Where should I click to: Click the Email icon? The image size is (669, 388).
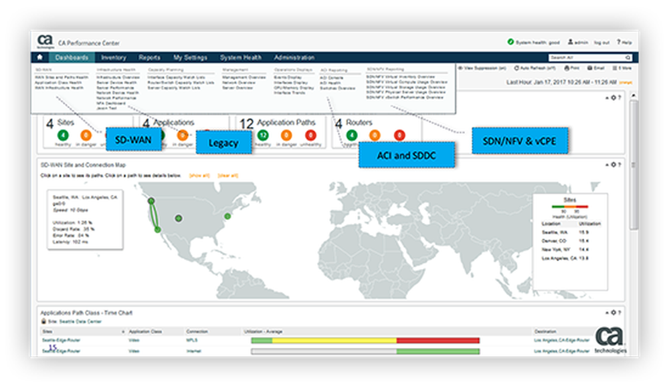pos(589,68)
